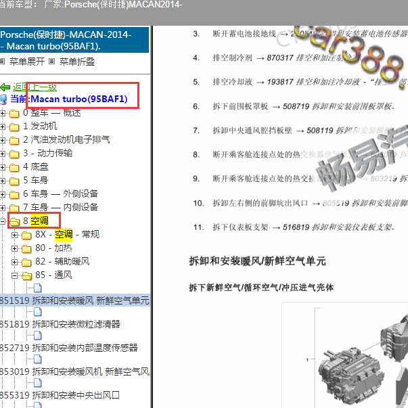The width and height of the screenshot is (408, 408).
Task: Click the 菜单展开 list icon
Action: (2, 62)
